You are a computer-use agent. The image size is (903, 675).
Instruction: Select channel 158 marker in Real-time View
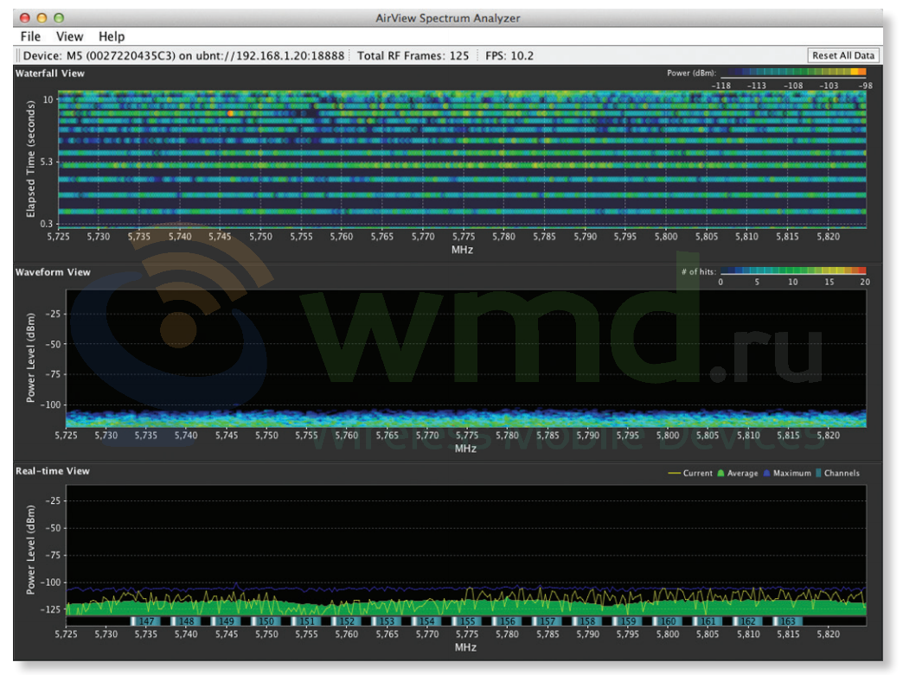(585, 621)
